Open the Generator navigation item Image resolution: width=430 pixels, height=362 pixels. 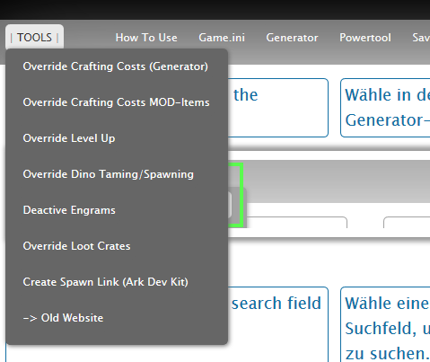tap(292, 38)
